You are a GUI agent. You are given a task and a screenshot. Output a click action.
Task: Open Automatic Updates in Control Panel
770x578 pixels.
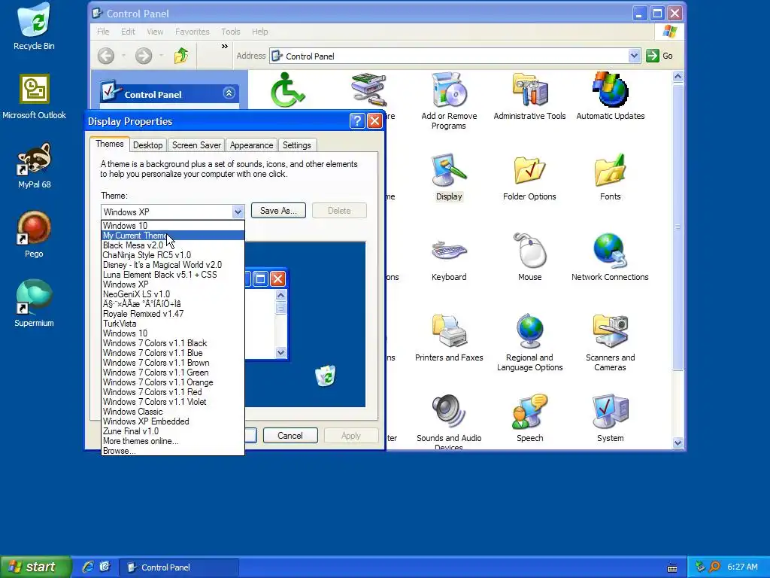(x=610, y=96)
